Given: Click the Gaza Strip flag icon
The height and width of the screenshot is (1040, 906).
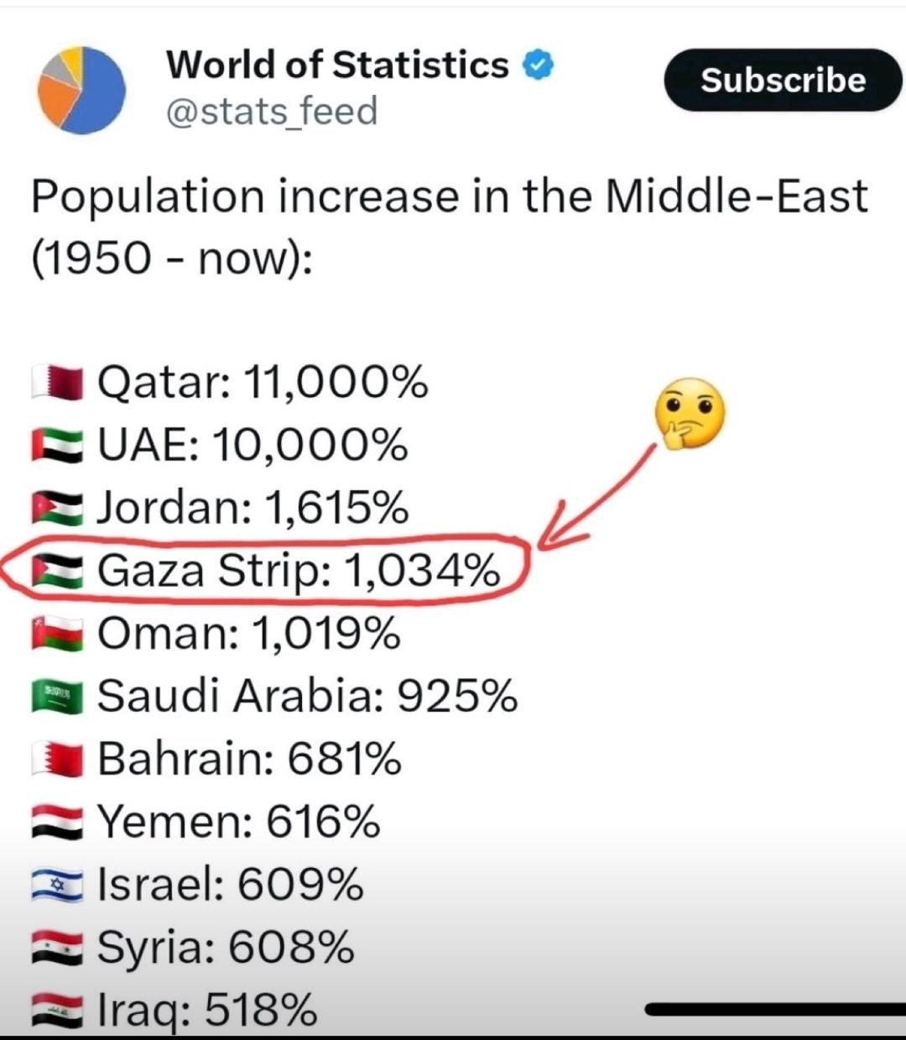Looking at the screenshot, I should pyautogui.click(x=57, y=571).
